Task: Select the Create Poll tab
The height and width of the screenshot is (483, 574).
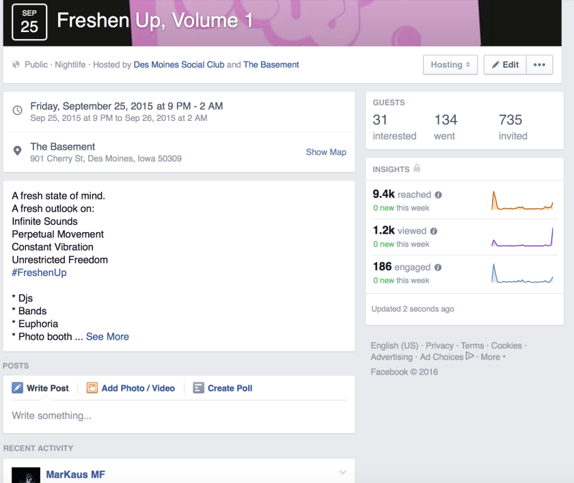Action: point(223,388)
